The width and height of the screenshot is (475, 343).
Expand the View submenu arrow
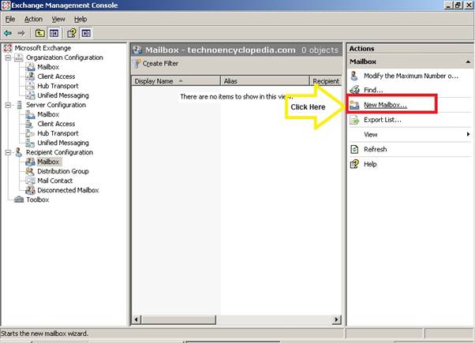point(469,134)
